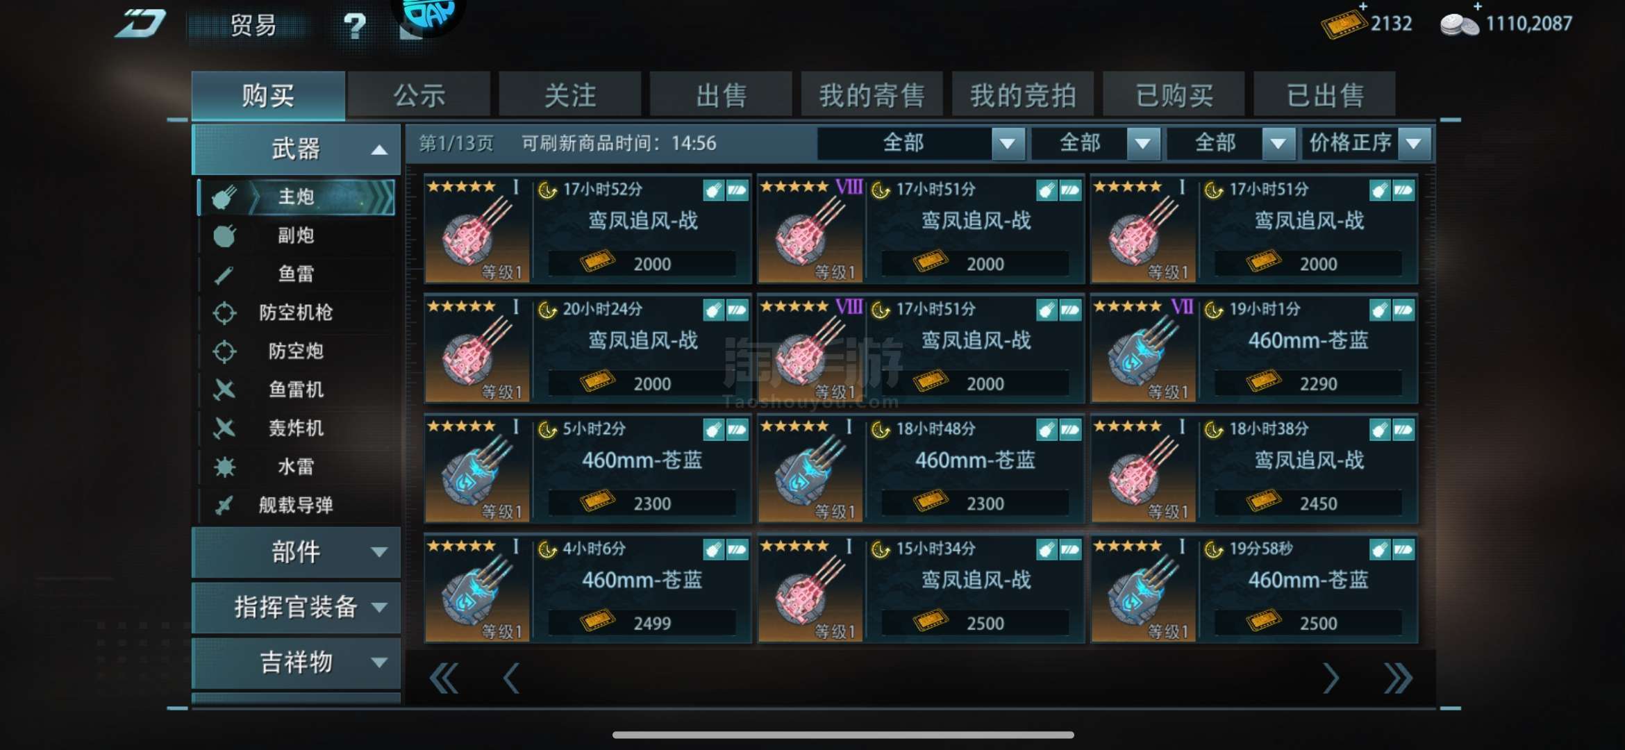
Task: Open the 轰炸机 bomber category
Action: click(x=297, y=428)
